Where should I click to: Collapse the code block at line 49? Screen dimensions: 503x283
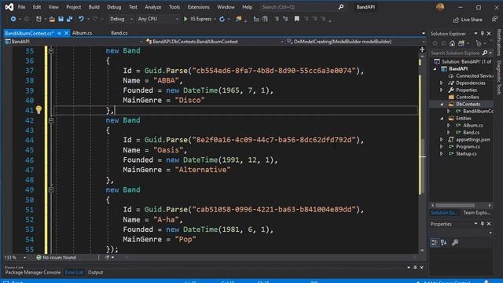[51, 190]
